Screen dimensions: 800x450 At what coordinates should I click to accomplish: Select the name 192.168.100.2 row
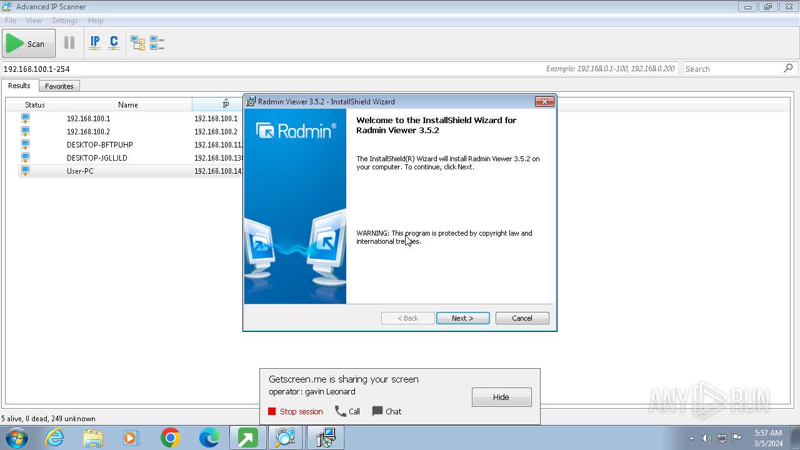click(88, 131)
